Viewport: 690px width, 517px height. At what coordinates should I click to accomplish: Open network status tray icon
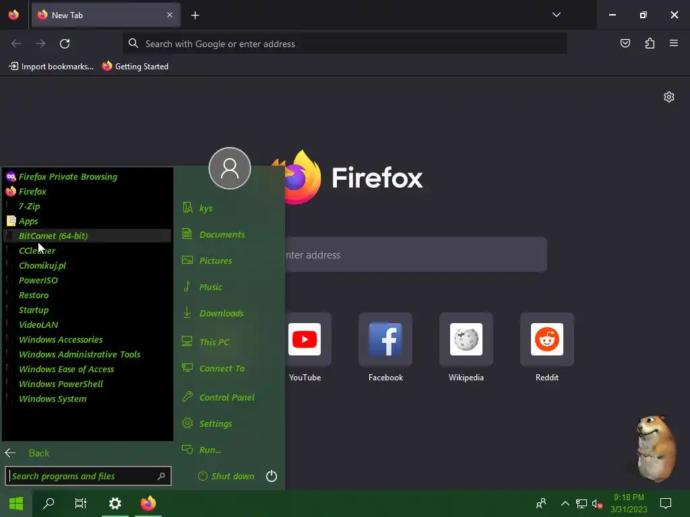582,504
